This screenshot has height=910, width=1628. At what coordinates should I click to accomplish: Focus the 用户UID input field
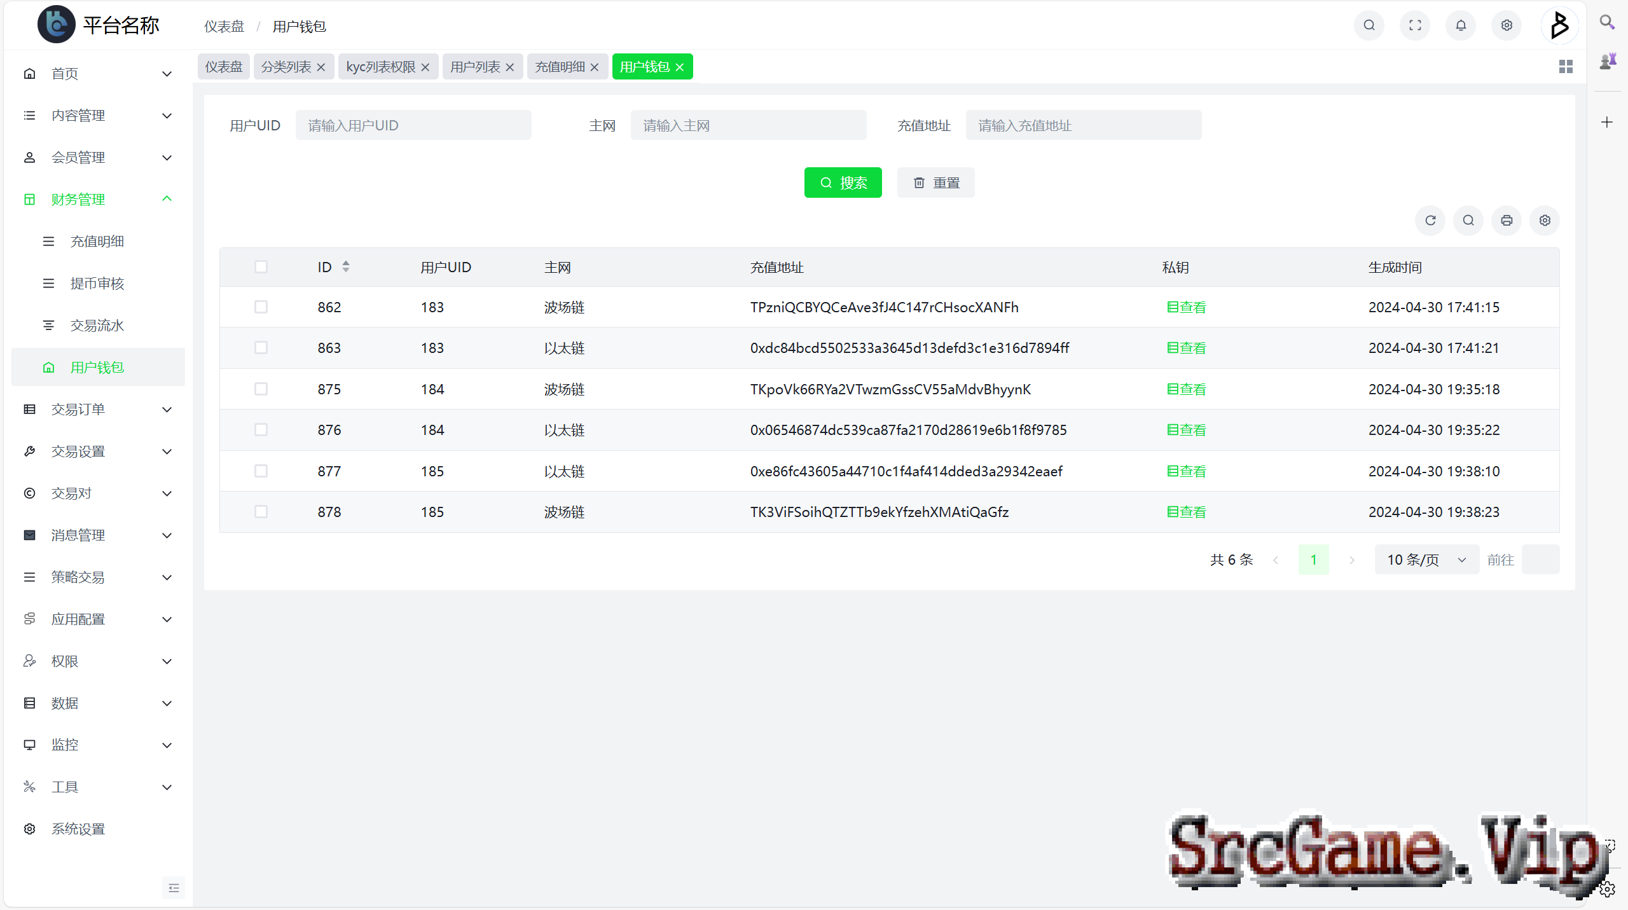(x=413, y=125)
